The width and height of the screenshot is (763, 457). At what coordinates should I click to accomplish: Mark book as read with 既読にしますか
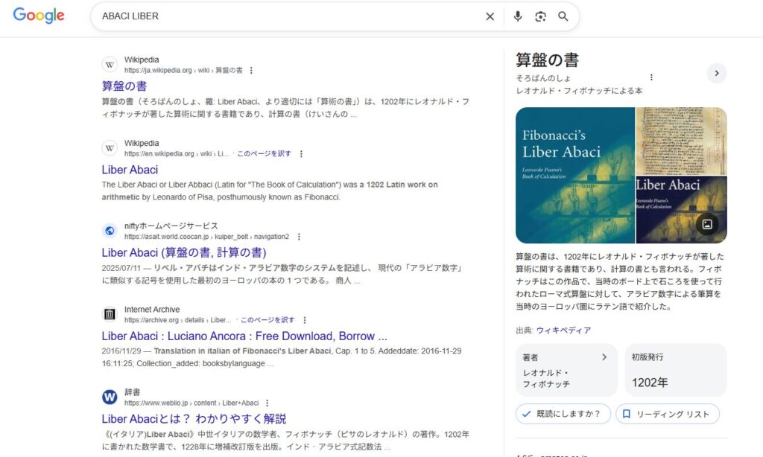563,414
